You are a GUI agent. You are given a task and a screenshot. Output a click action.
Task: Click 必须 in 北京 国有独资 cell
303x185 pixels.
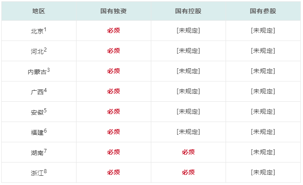(113, 30)
